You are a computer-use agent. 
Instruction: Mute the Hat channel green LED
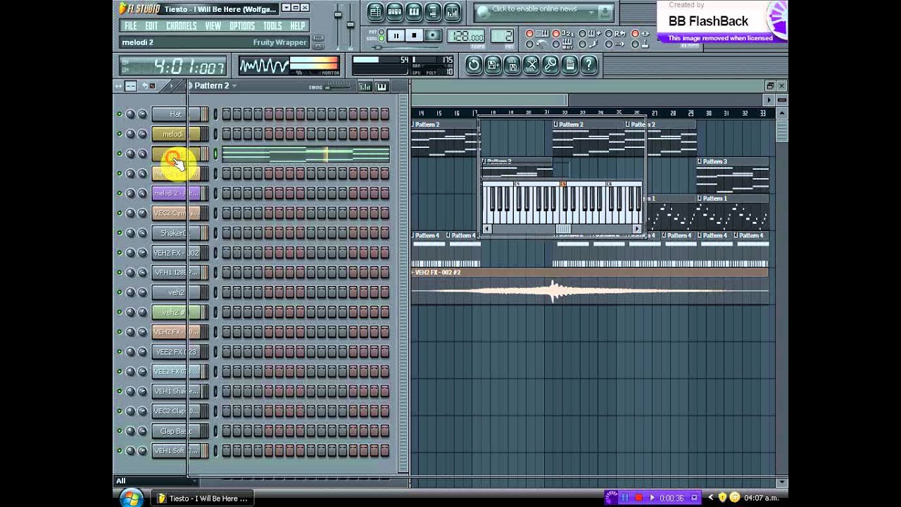120,114
